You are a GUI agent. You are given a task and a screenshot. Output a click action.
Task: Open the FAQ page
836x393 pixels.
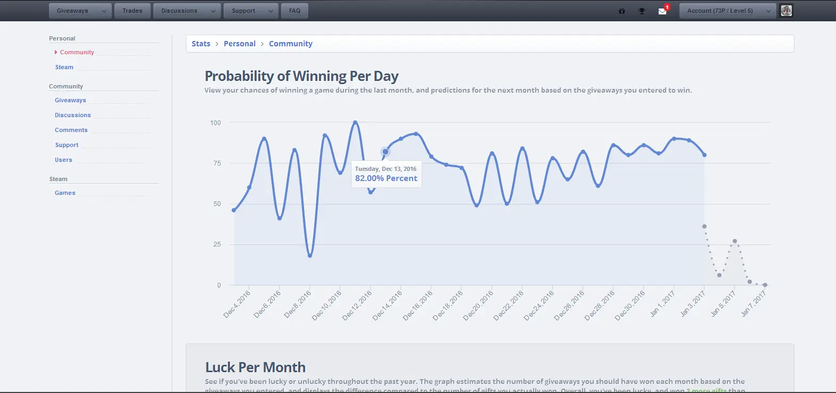(294, 11)
